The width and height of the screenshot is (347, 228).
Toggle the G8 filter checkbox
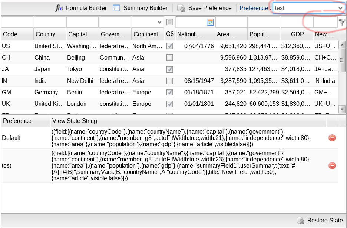170,22
